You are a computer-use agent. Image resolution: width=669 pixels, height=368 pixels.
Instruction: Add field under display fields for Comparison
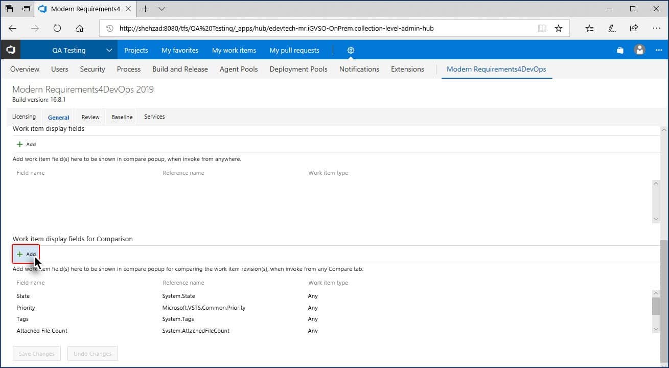point(26,254)
